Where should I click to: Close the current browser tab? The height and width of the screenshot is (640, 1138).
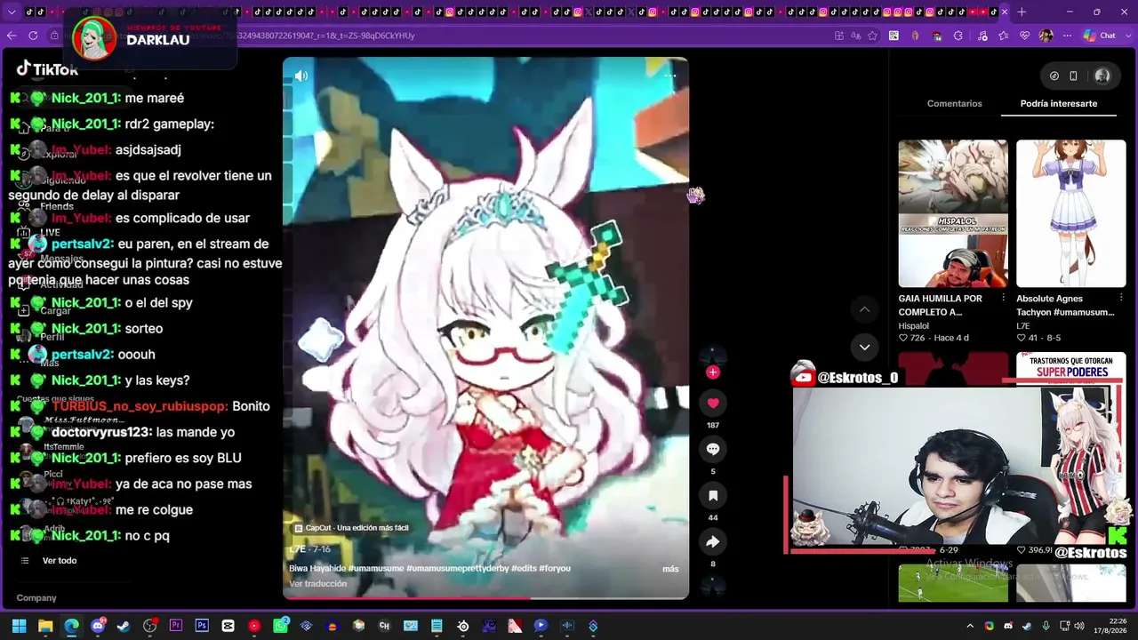pyautogui.click(x=1004, y=12)
